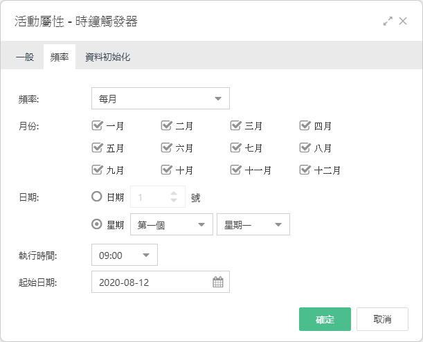Expand the 第一個 ordinal dropdown

point(172,224)
